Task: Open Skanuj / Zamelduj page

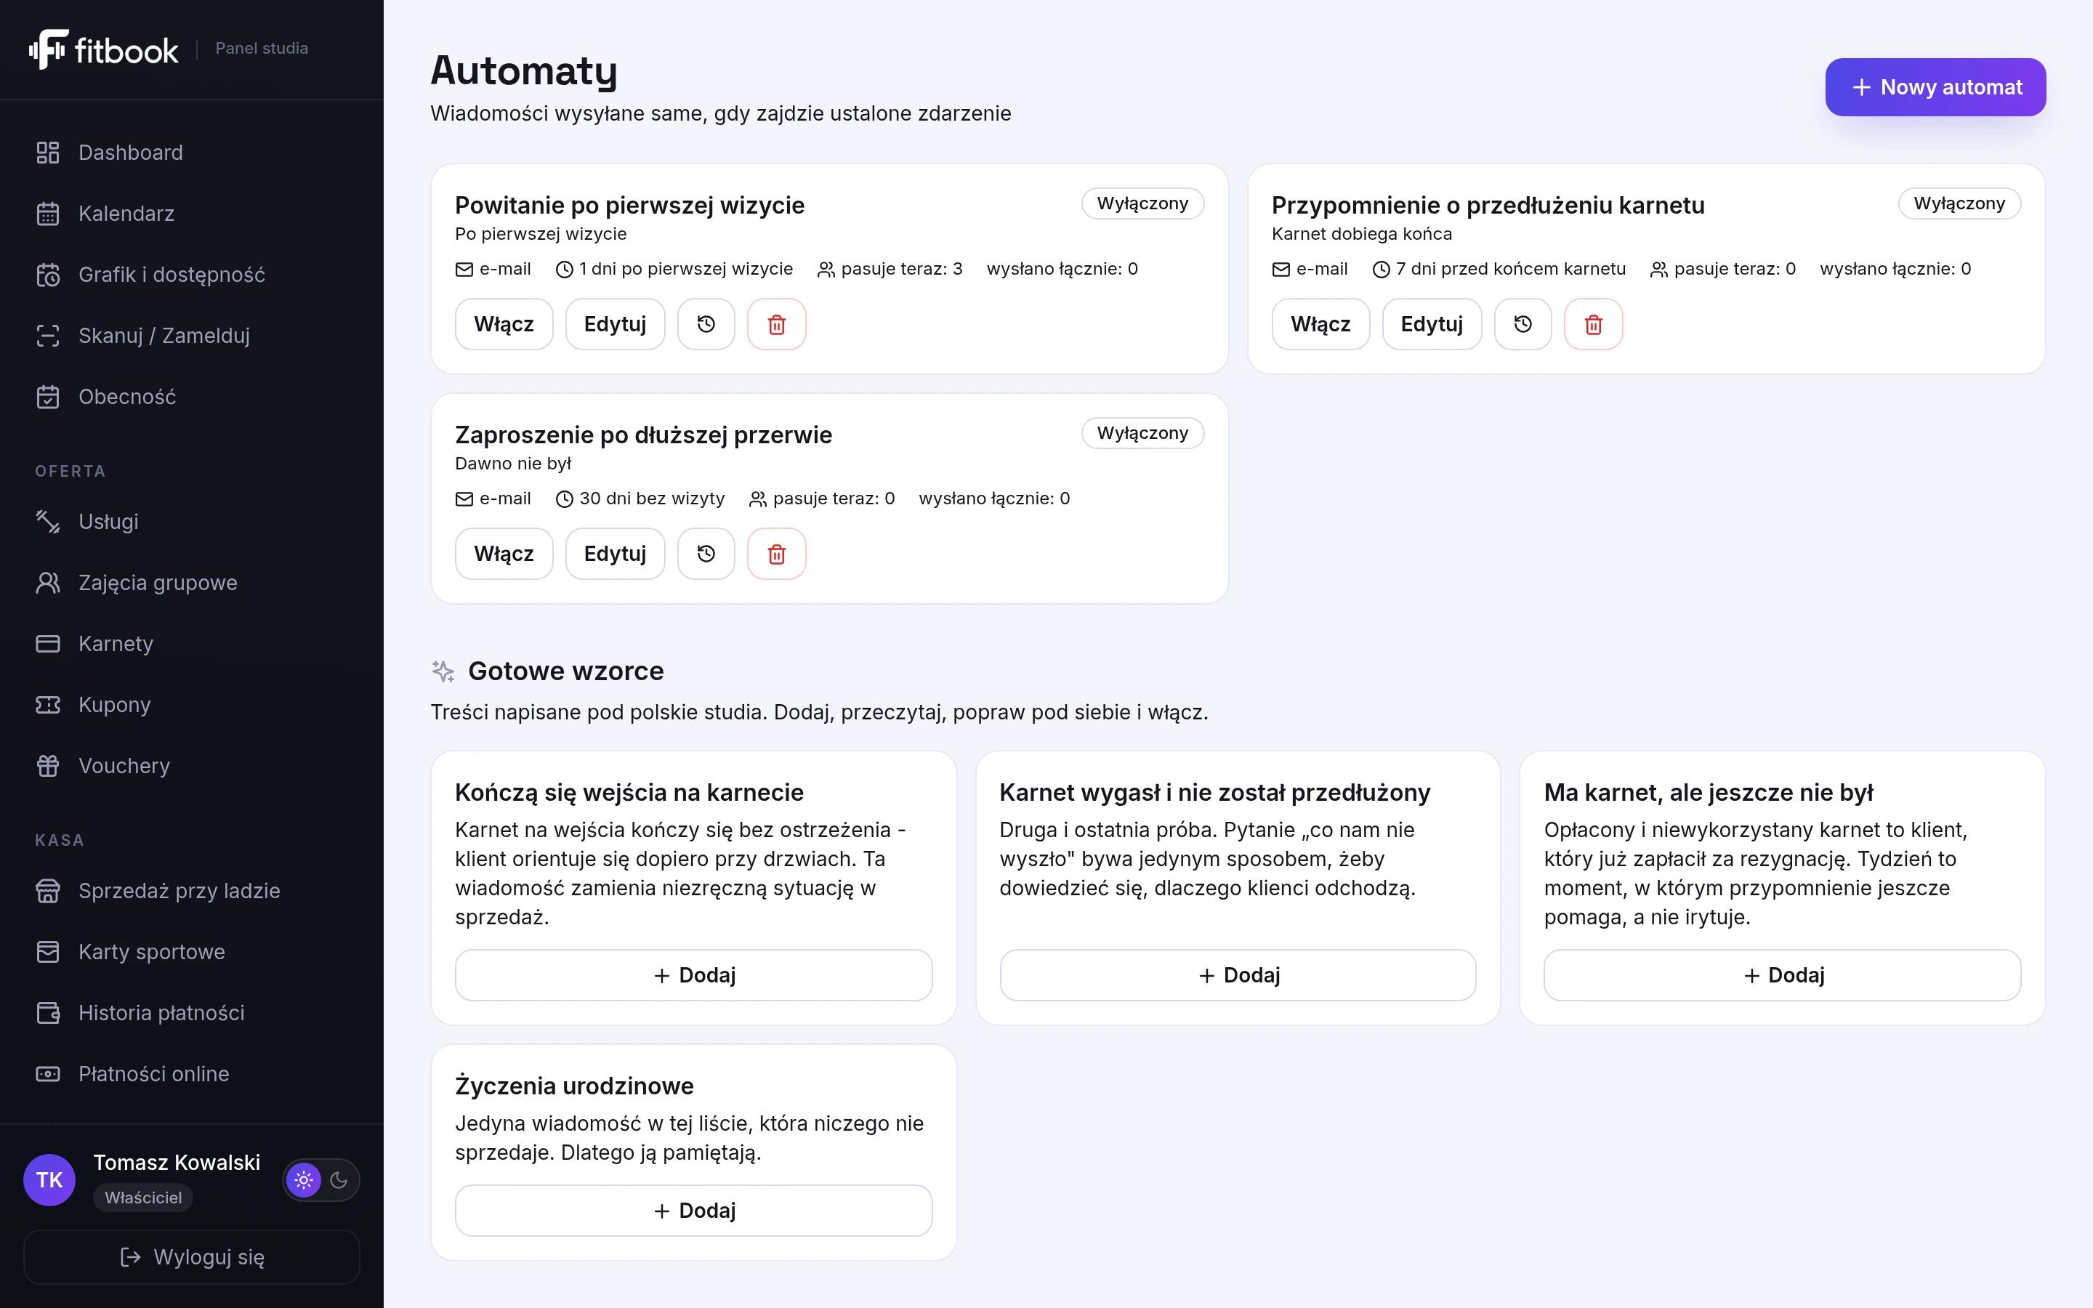Action: [x=192, y=336]
